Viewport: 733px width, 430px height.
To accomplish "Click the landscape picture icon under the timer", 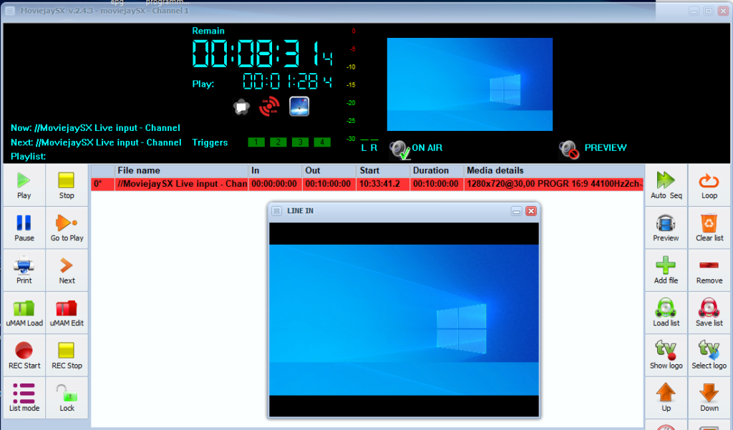I will pyautogui.click(x=299, y=107).
